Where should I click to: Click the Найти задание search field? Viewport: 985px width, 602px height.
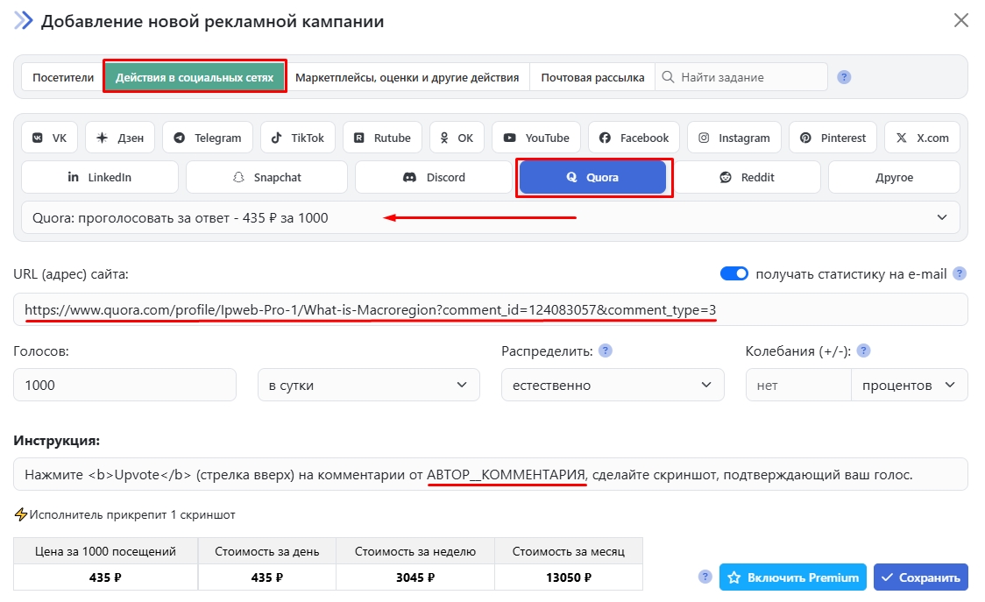pos(749,77)
